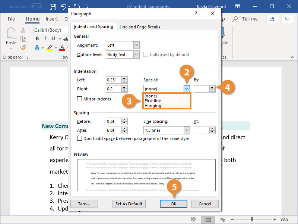Toggle bold formatting
This screenshot has width=298, height=224.
[37, 38]
